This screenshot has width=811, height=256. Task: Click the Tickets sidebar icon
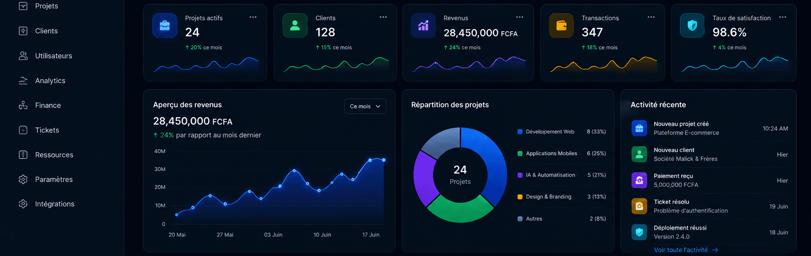pos(23,130)
